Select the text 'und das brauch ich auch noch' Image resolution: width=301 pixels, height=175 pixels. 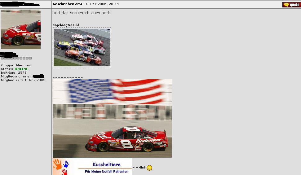pyautogui.click(x=82, y=13)
